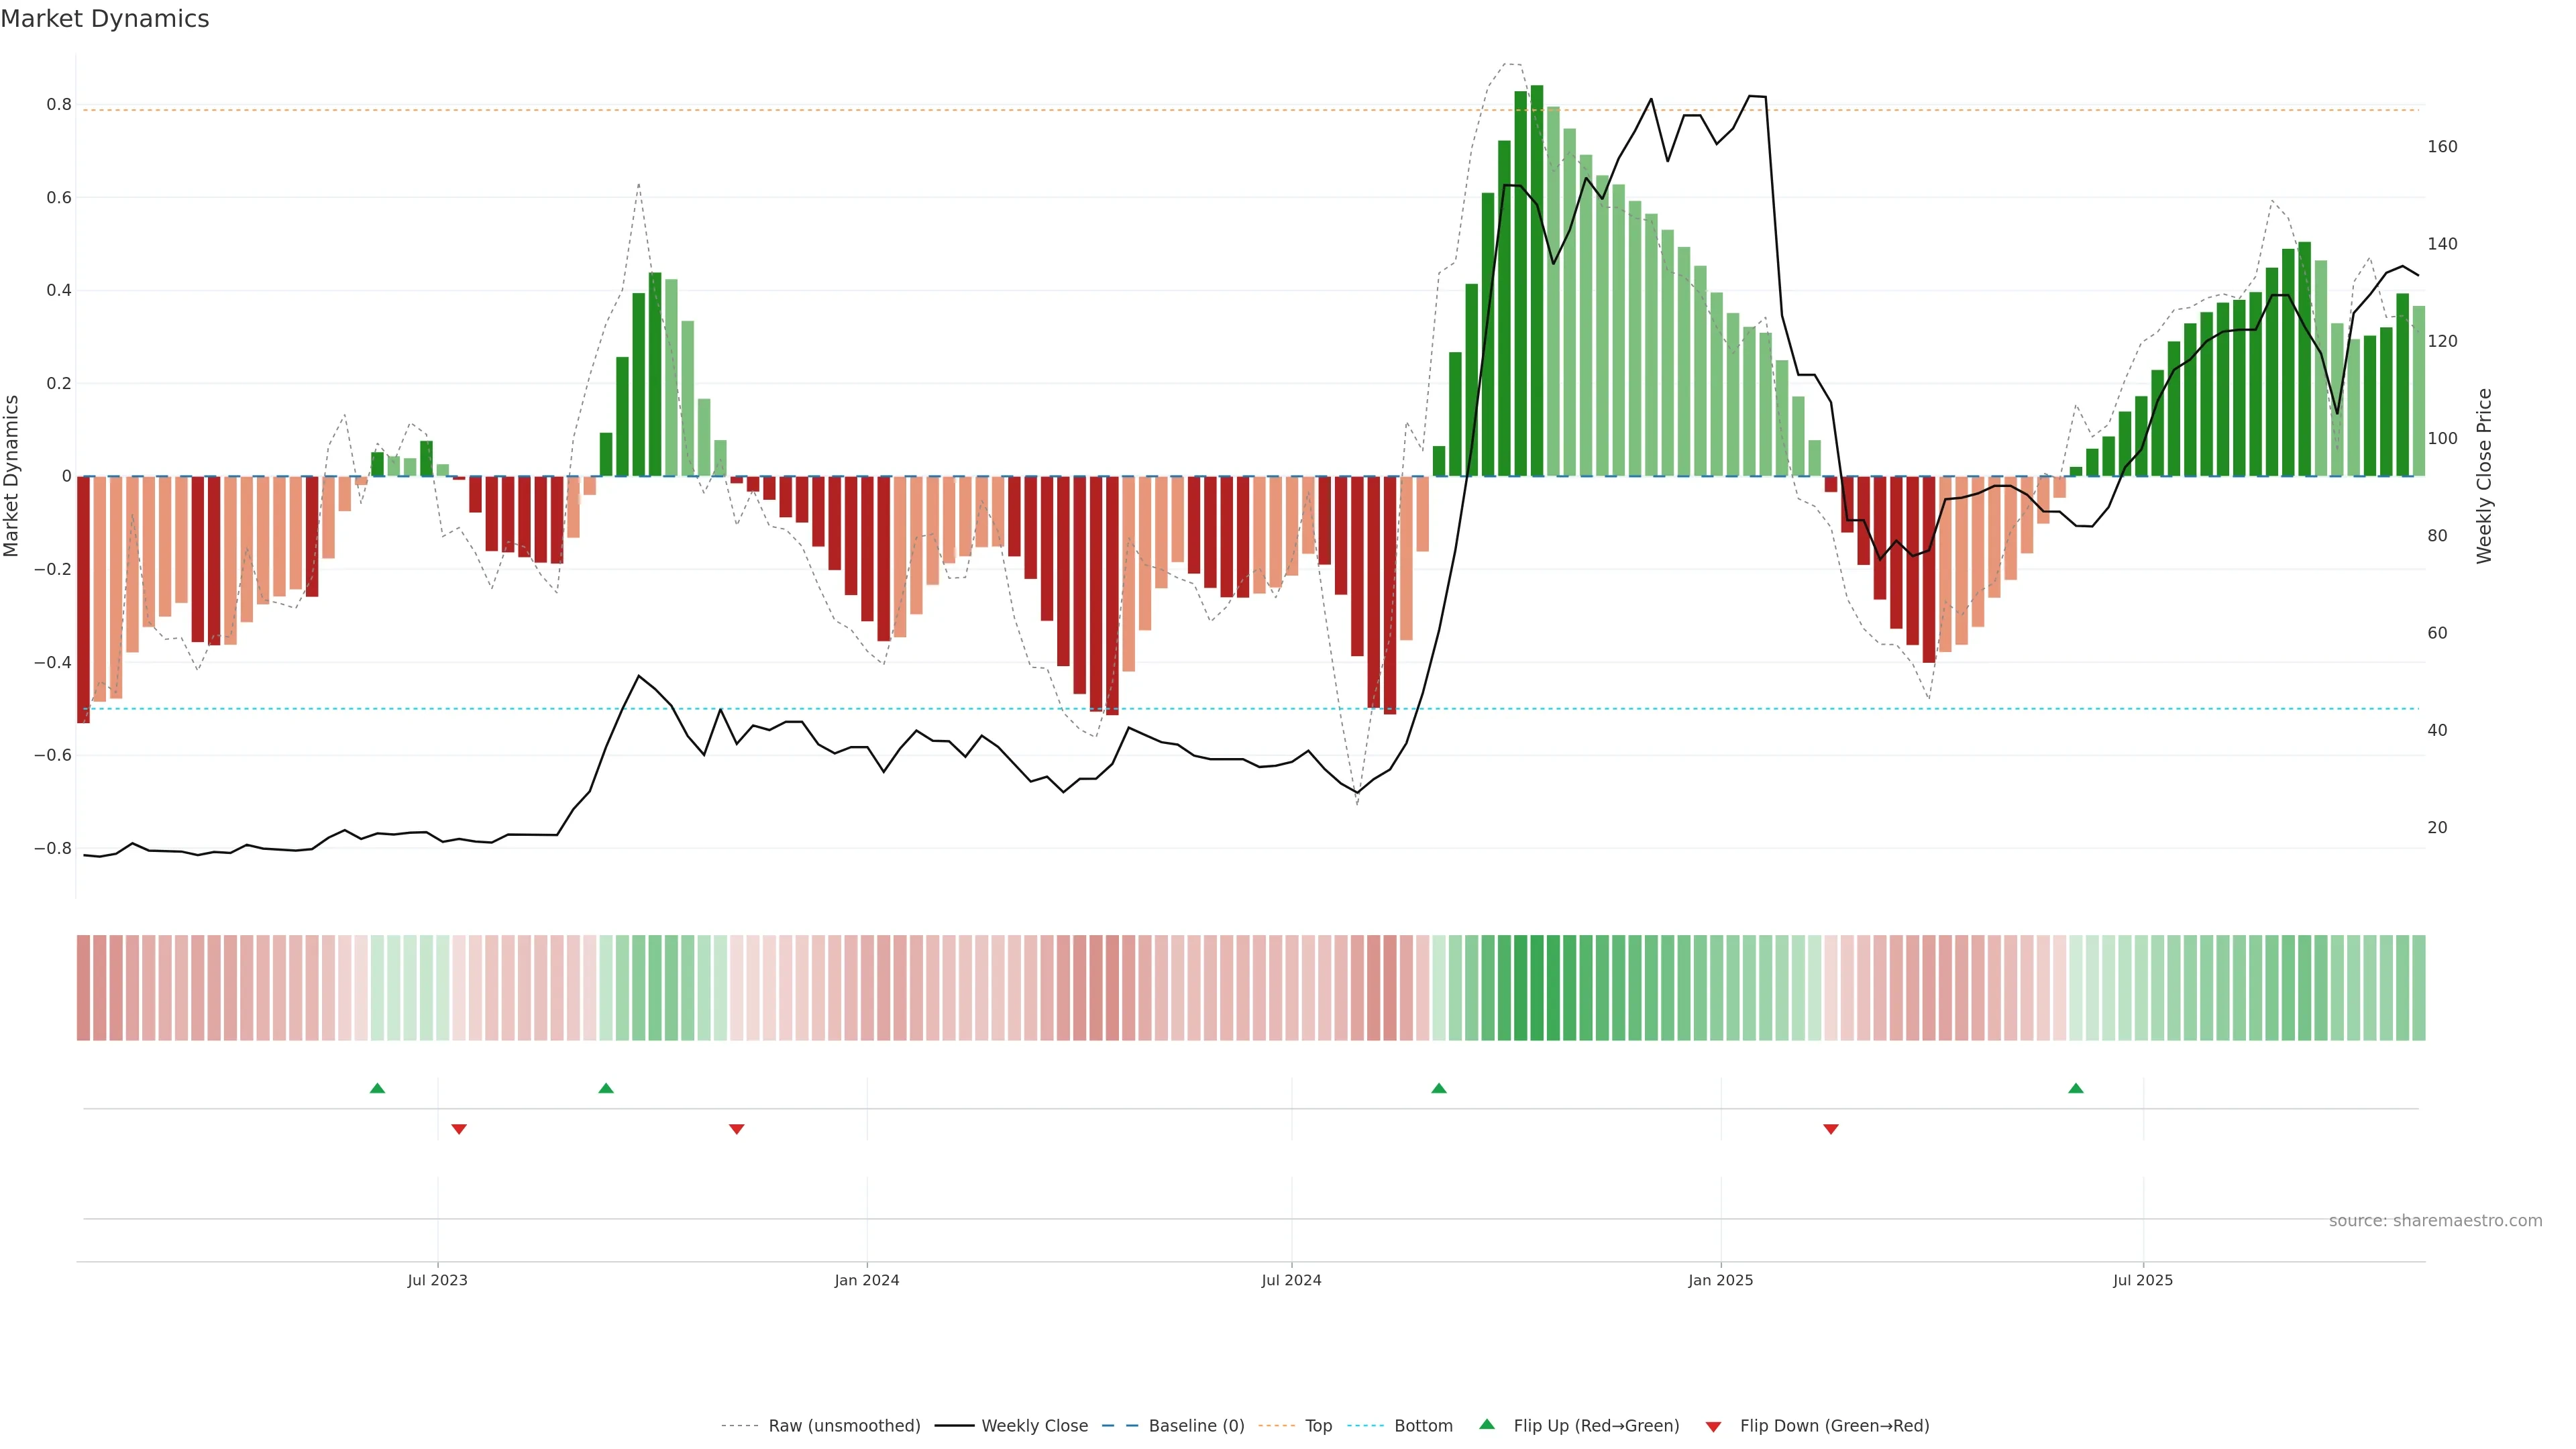Click the Weekly Close Price axis title

2485,476
